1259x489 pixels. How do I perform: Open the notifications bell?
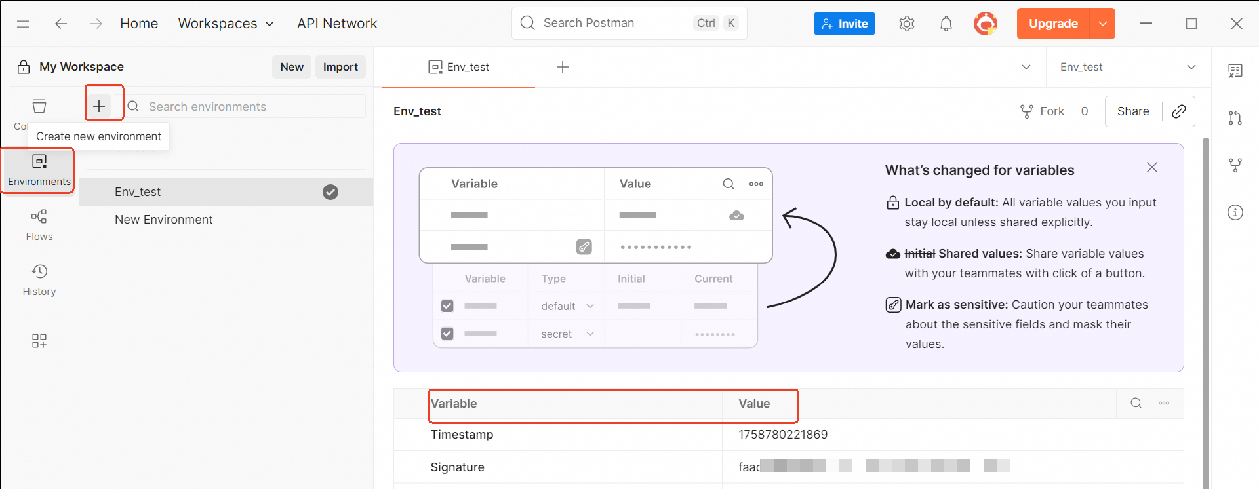(946, 24)
